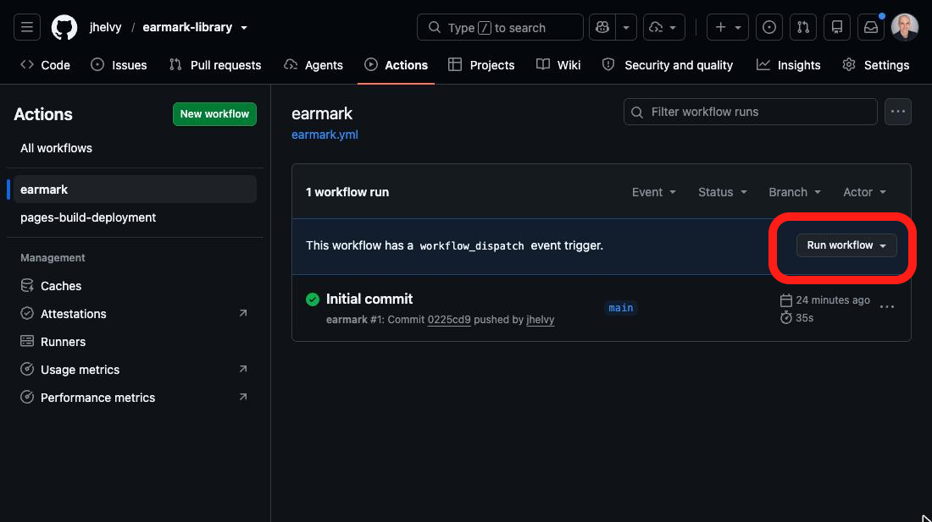This screenshot has height=522, width=932.
Task: Click the 24 minutes ago timestamp
Action: coord(833,300)
